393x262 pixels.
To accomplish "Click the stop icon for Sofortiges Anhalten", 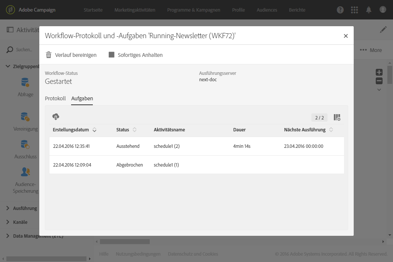I will pyautogui.click(x=112, y=55).
